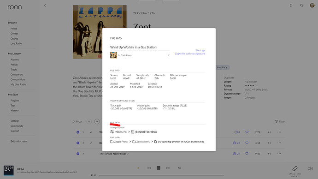Play track 2 with its play icon
This screenshot has width=318, height=179.
[78, 143]
